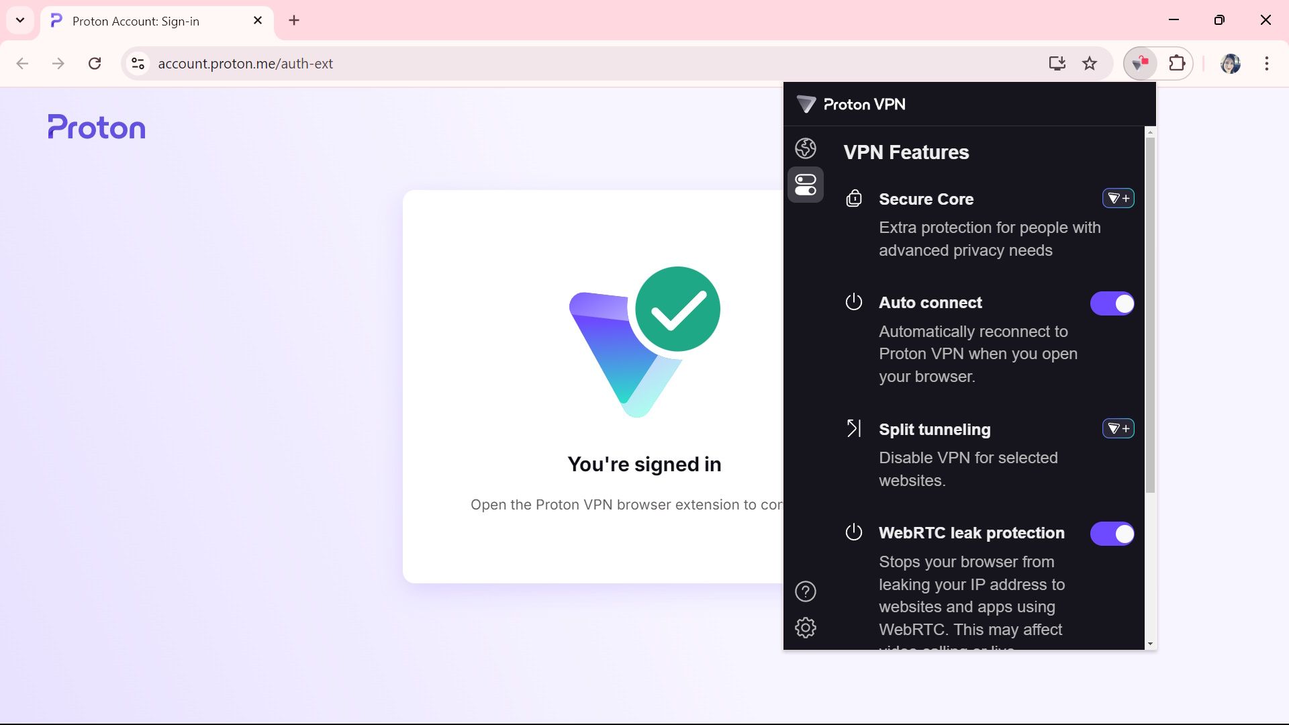The image size is (1289, 725).
Task: Open the Extensions puzzle icon
Action: tap(1177, 64)
